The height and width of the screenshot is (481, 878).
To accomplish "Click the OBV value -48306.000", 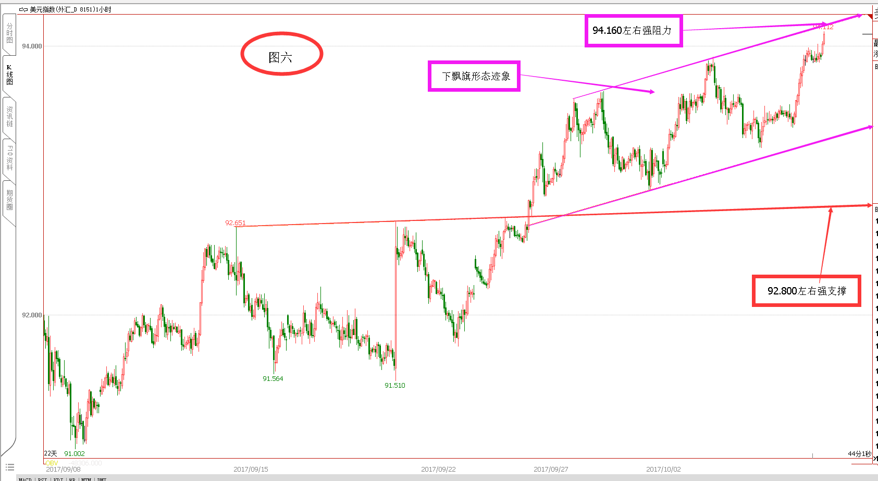I will click(85, 463).
